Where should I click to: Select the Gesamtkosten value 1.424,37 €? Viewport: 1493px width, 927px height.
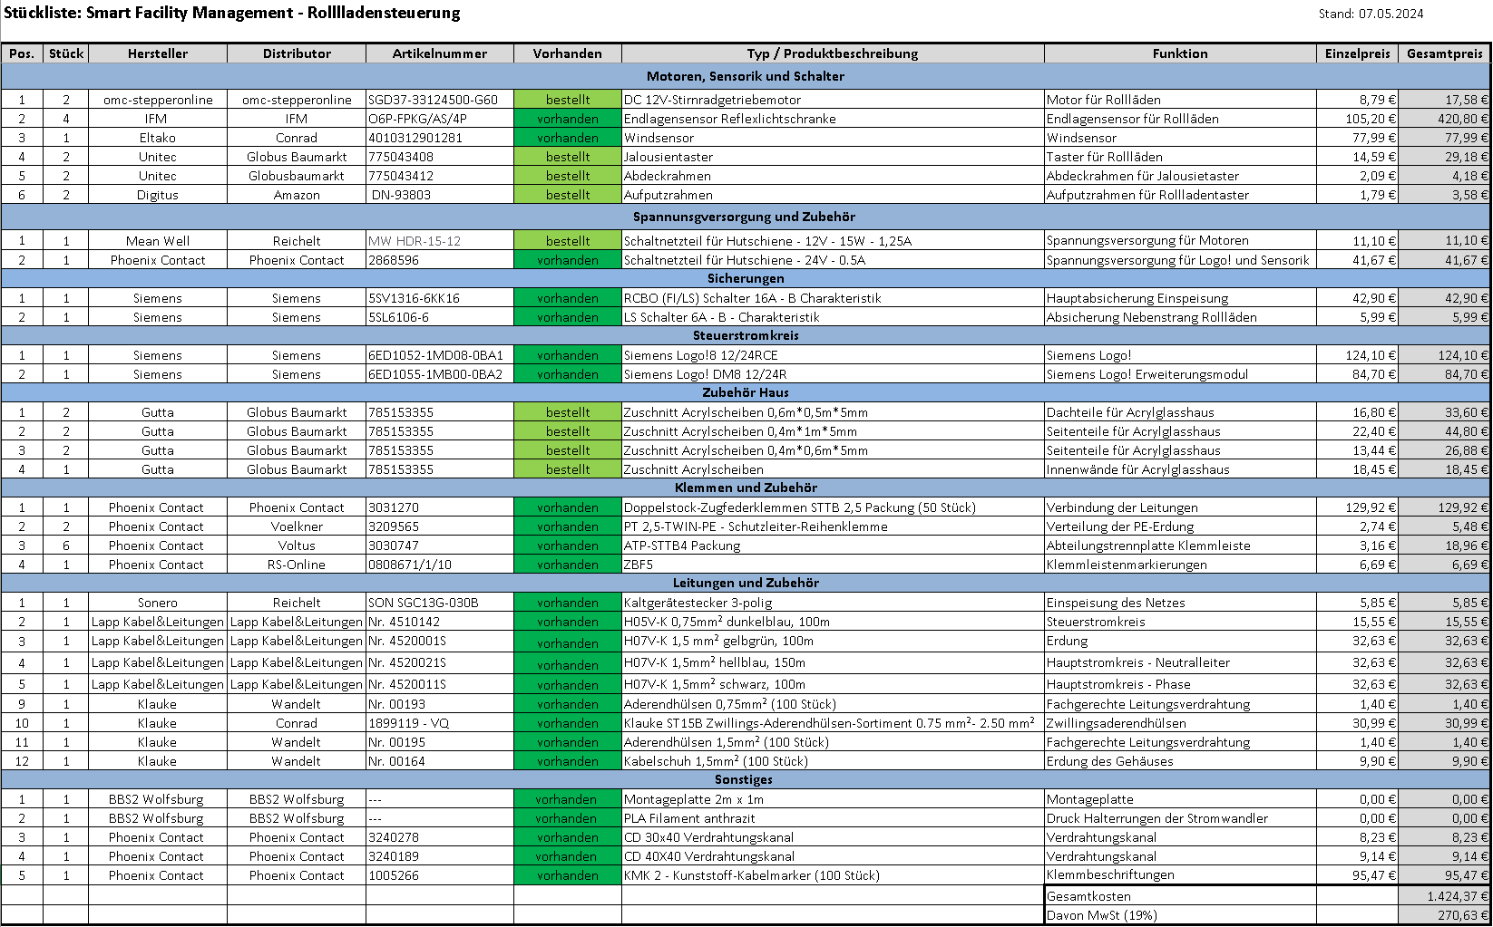click(1444, 896)
